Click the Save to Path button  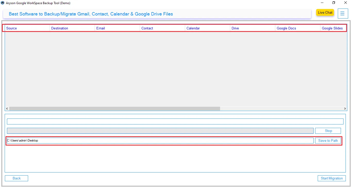tap(328, 140)
